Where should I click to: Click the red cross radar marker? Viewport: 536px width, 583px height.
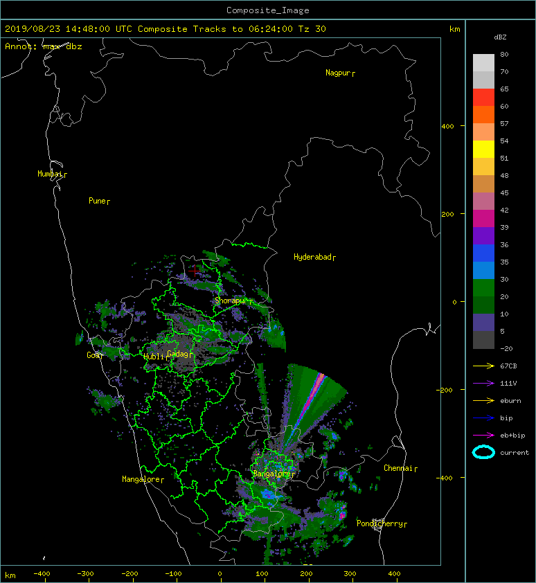(x=195, y=271)
